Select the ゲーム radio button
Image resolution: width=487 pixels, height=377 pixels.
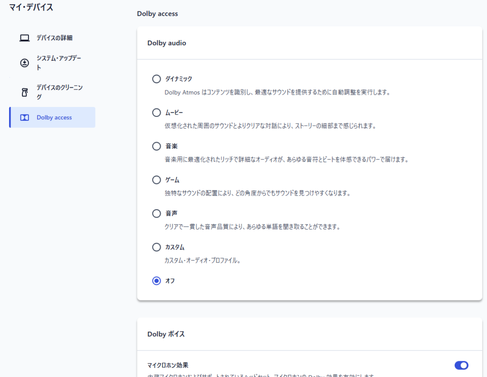(156, 180)
